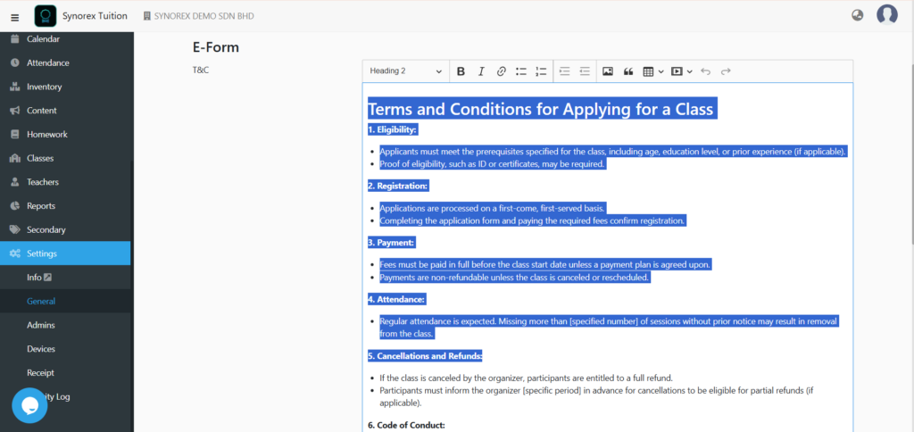914x432 pixels.
Task: Click the Inventory boxes icon
Action: point(15,87)
